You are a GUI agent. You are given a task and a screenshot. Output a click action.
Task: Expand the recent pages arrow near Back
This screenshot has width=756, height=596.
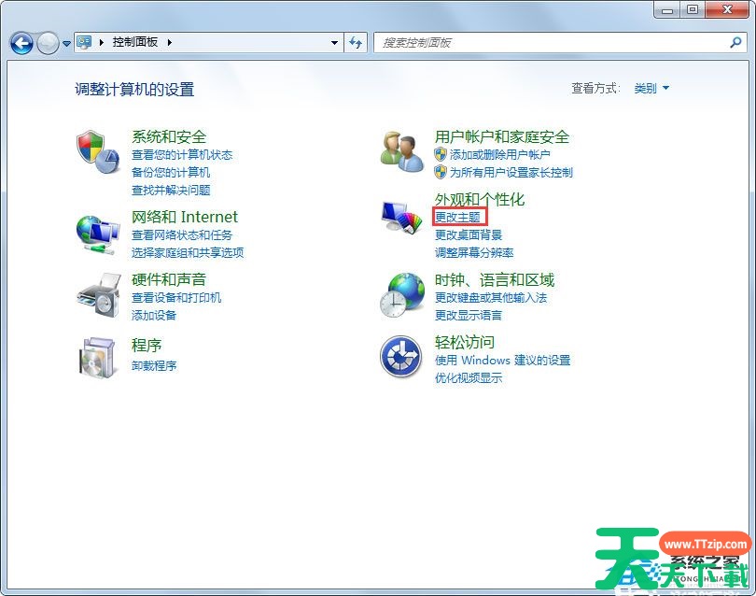click(66, 43)
